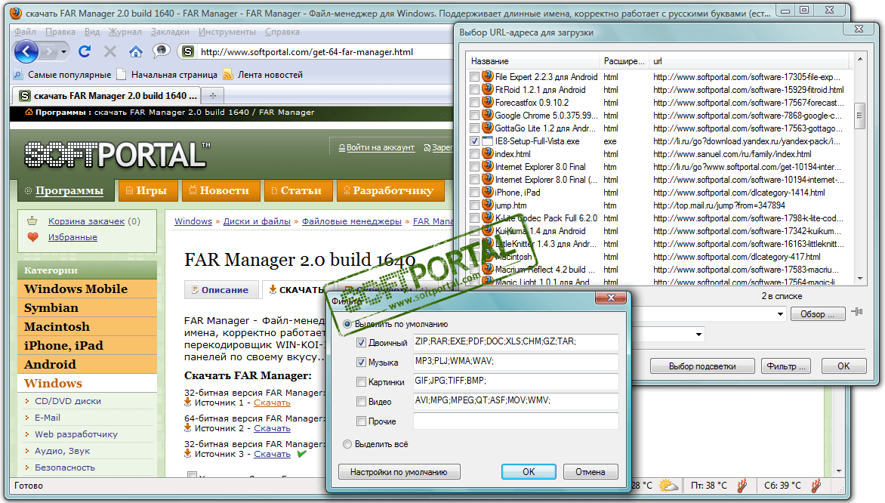Open new tab with plus button
Image resolution: width=885 pixels, height=503 pixels.
213,96
